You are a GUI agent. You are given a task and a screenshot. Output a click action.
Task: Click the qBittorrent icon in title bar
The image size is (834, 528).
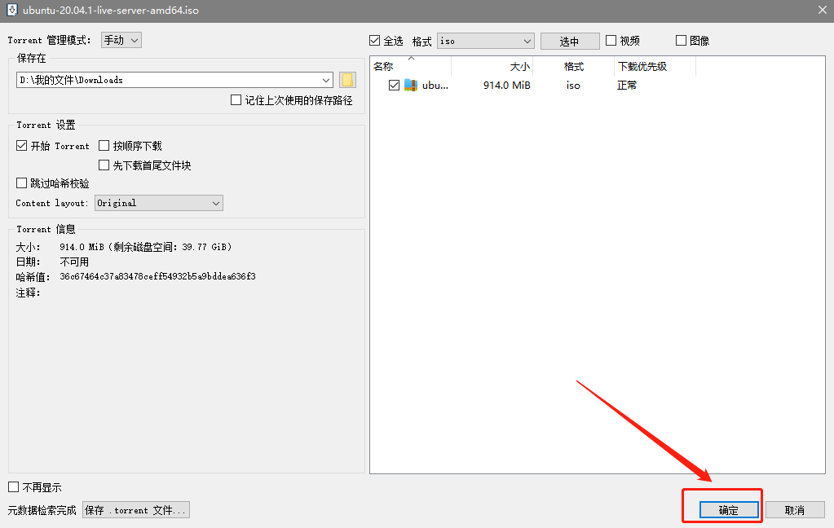(x=11, y=10)
